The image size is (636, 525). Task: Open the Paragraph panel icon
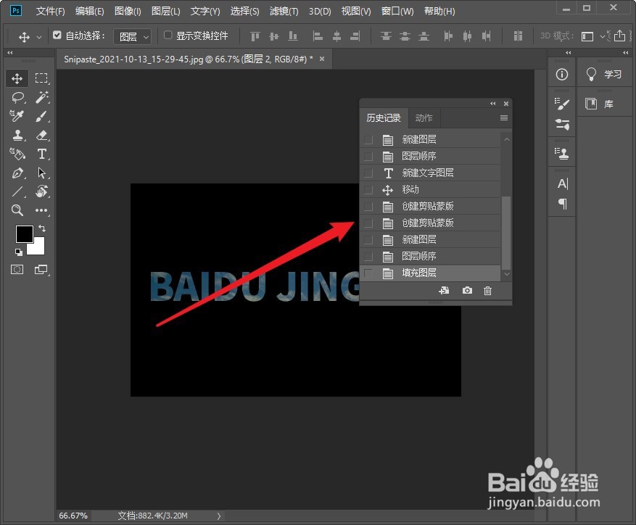point(563,203)
